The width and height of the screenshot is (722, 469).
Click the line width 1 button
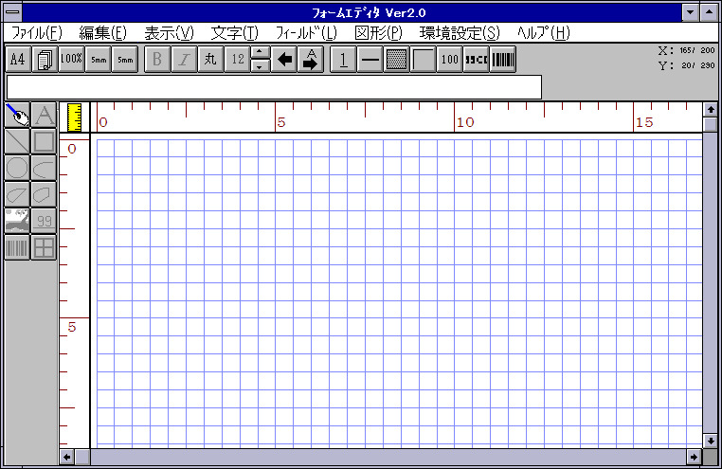343,59
